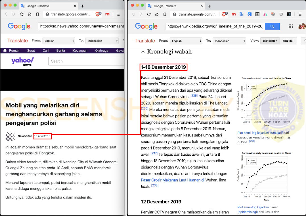306x216 pixels.
Task: Open the red 'm' extension in the left window
Action: click(107, 14)
